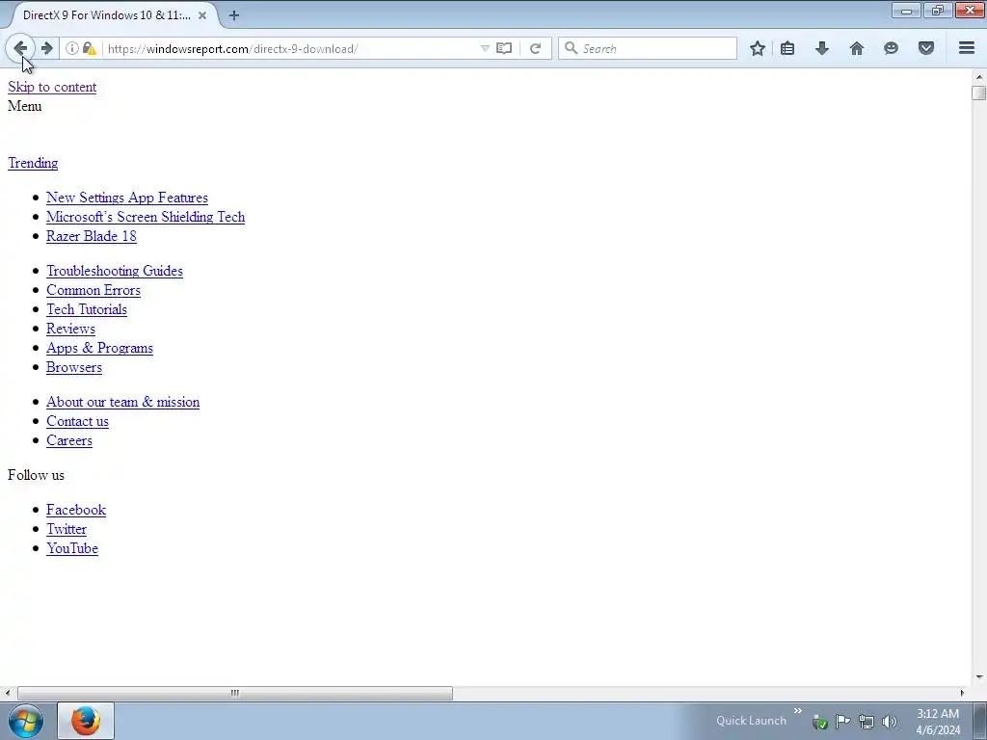Open the Razer Blade 18 link
The height and width of the screenshot is (740, 987).
[x=92, y=236]
